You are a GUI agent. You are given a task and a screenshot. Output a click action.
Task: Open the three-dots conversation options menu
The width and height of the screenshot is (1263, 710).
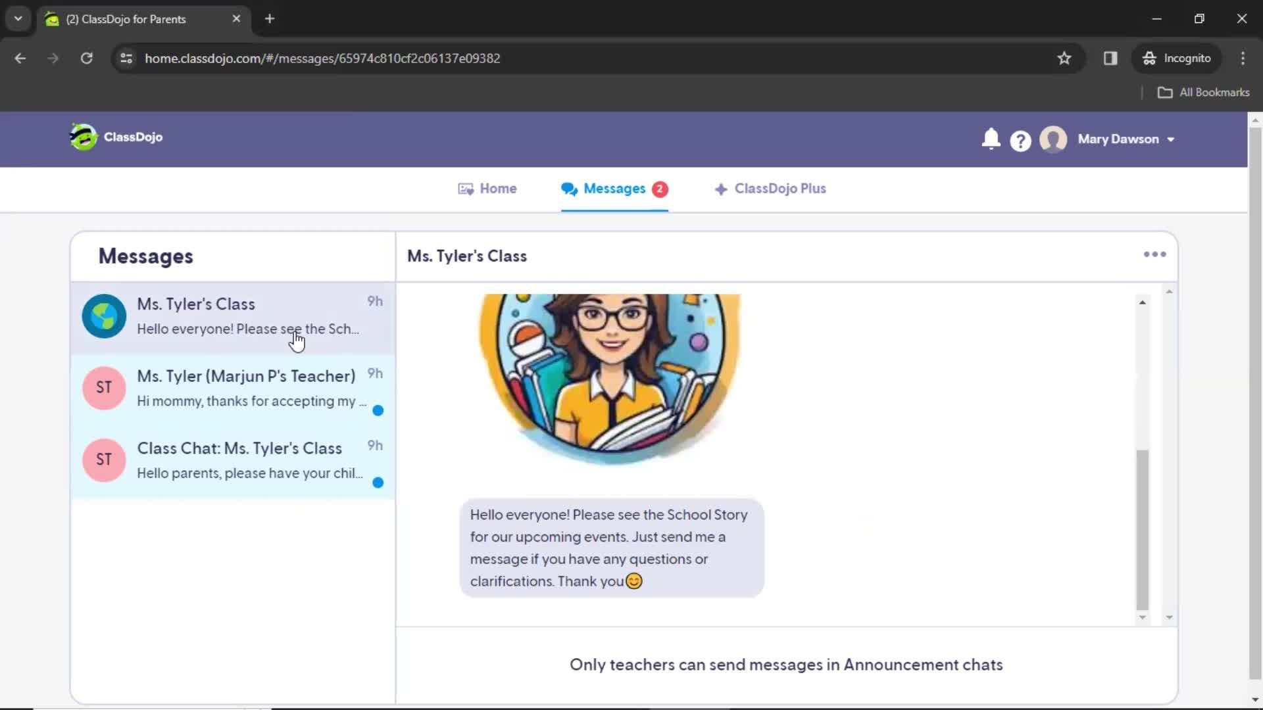pyautogui.click(x=1154, y=254)
